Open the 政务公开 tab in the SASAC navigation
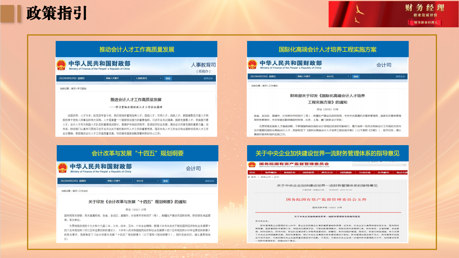This screenshot has width=459, height=258. (327, 172)
